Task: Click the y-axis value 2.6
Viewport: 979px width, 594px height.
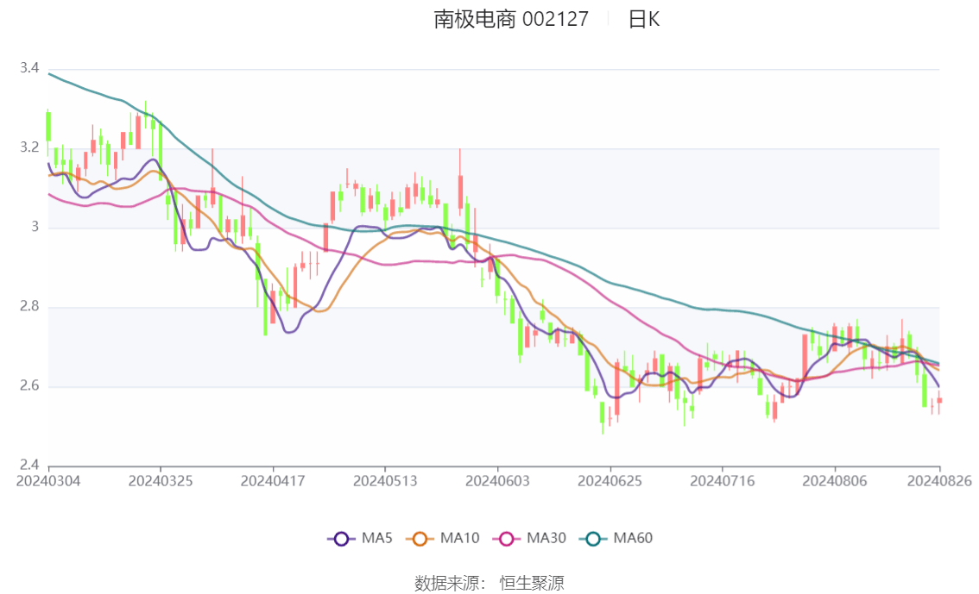Action: pos(29,386)
